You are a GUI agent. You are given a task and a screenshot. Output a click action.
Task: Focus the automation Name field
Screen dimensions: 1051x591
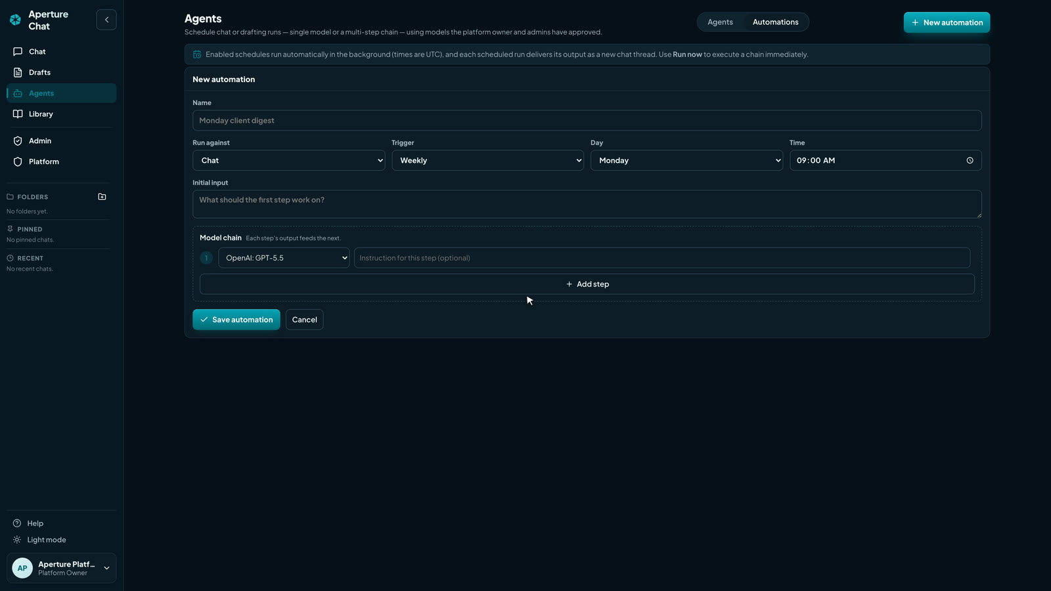(x=587, y=120)
